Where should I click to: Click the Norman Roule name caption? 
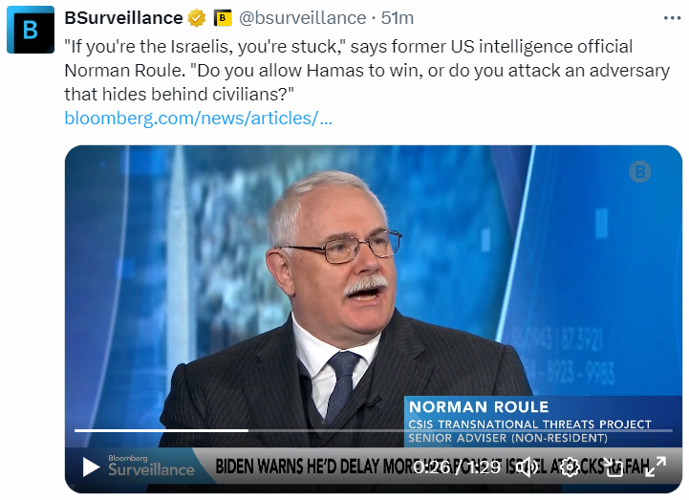point(479,407)
